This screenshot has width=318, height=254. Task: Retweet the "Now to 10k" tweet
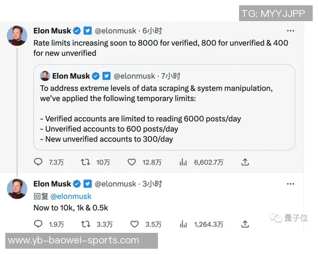(x=85, y=224)
